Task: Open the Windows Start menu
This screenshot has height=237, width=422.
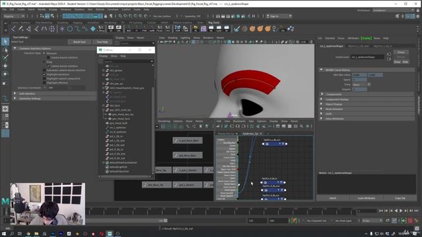Action: click(4, 234)
